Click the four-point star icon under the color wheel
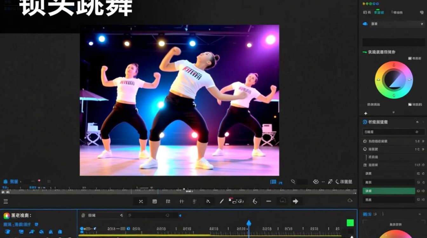 (x=366, y=113)
